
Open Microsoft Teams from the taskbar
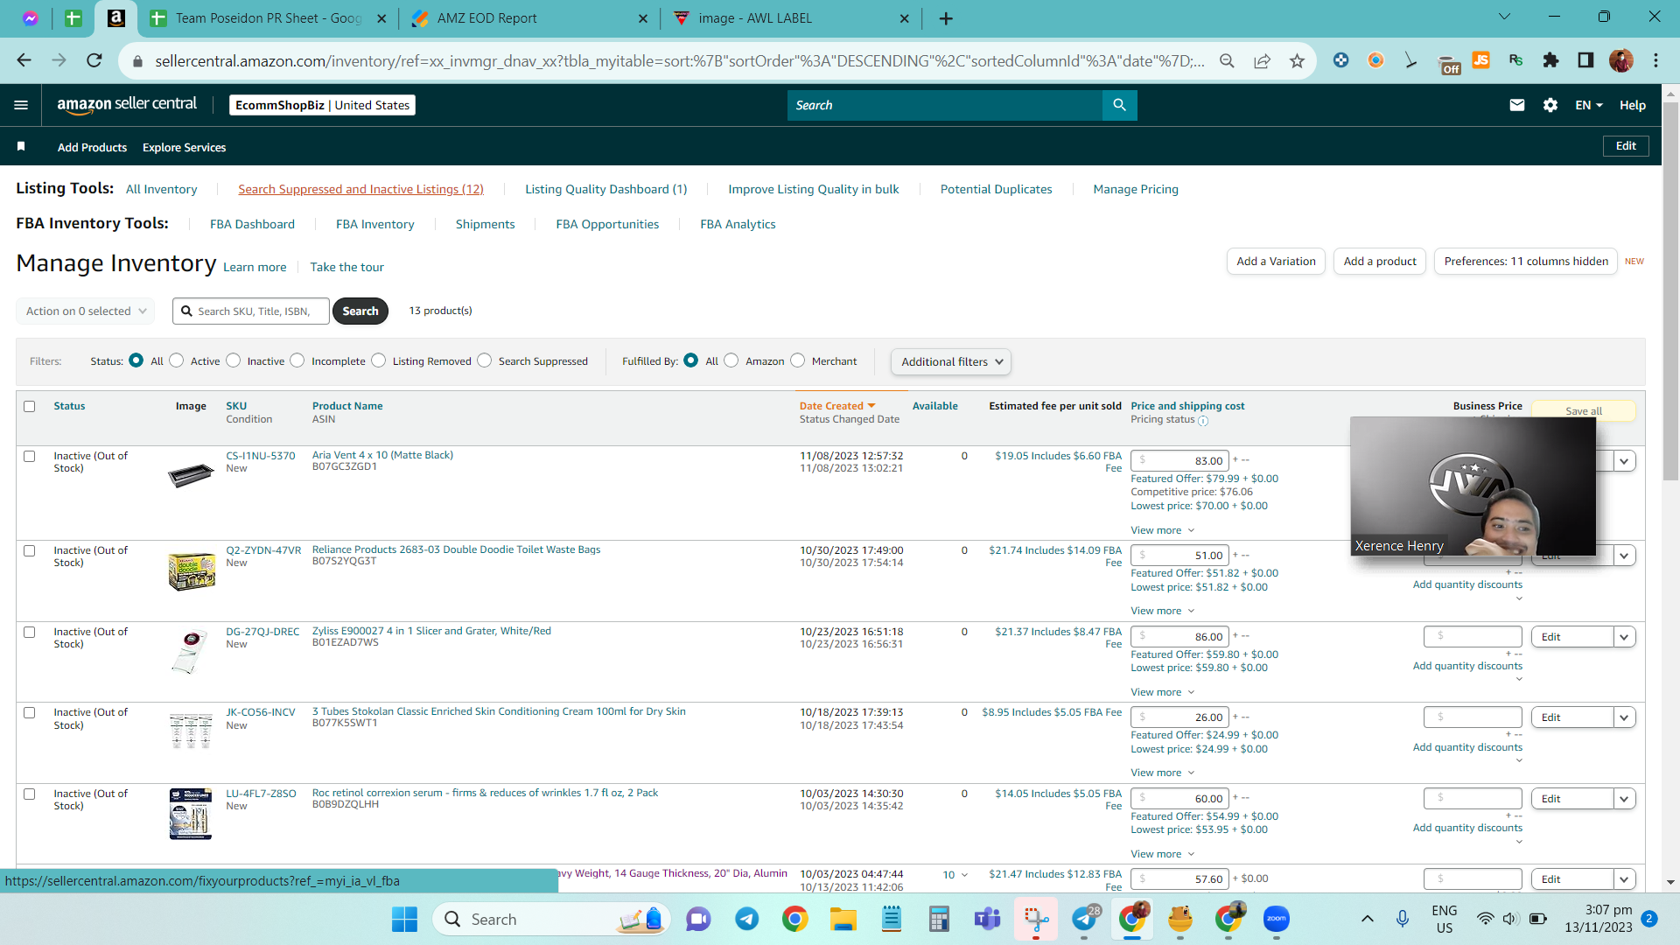988,920
